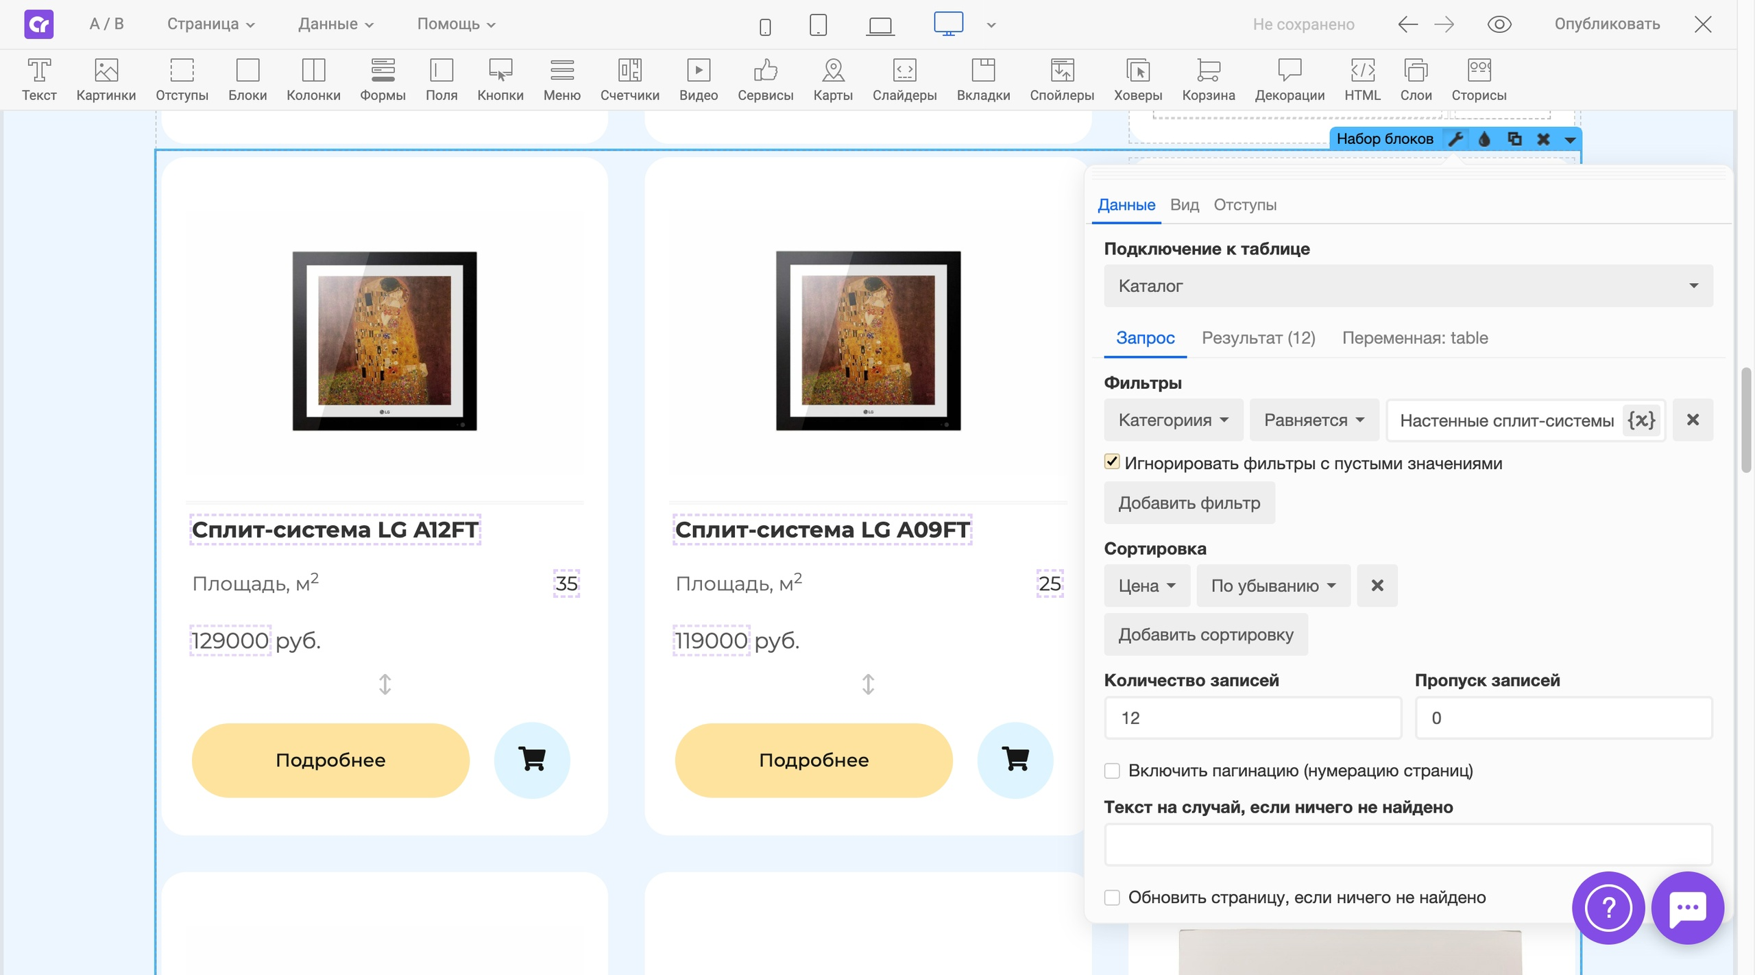Open the Формы tool
The image size is (1755, 975).
[383, 80]
